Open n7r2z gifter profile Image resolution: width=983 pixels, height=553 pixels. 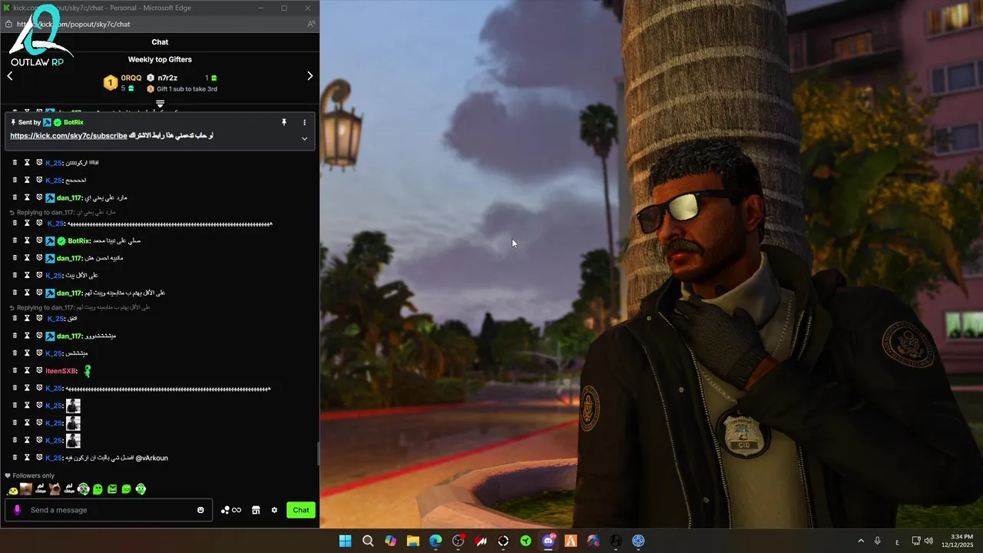point(167,78)
